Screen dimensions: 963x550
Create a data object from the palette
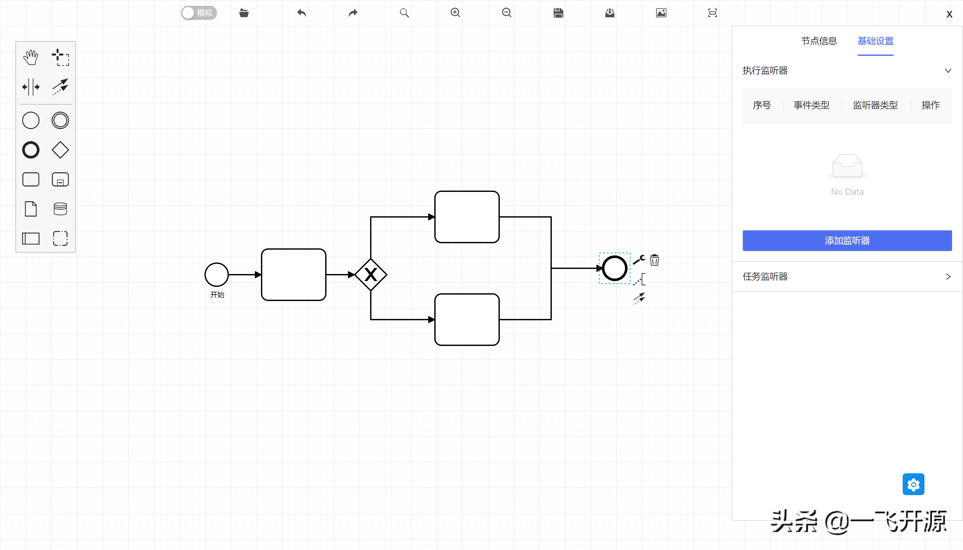click(30, 209)
